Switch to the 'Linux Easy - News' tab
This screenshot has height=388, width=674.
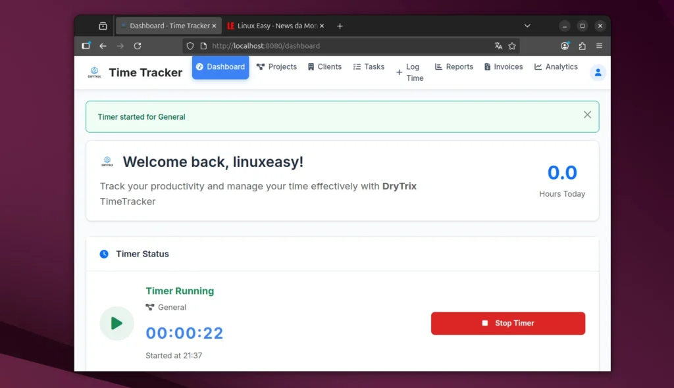(x=272, y=26)
